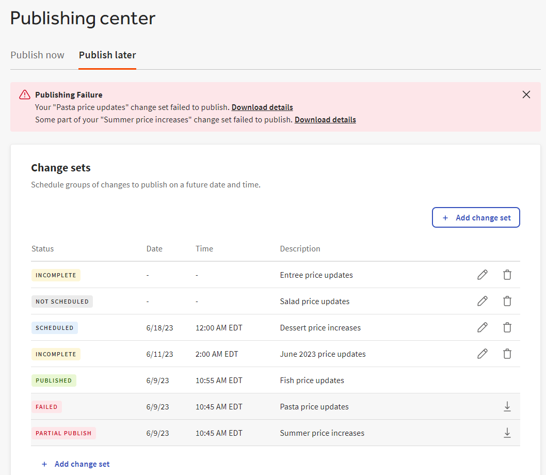The width and height of the screenshot is (546, 475).
Task: Delete the June 2023 price updates row
Action: point(507,354)
